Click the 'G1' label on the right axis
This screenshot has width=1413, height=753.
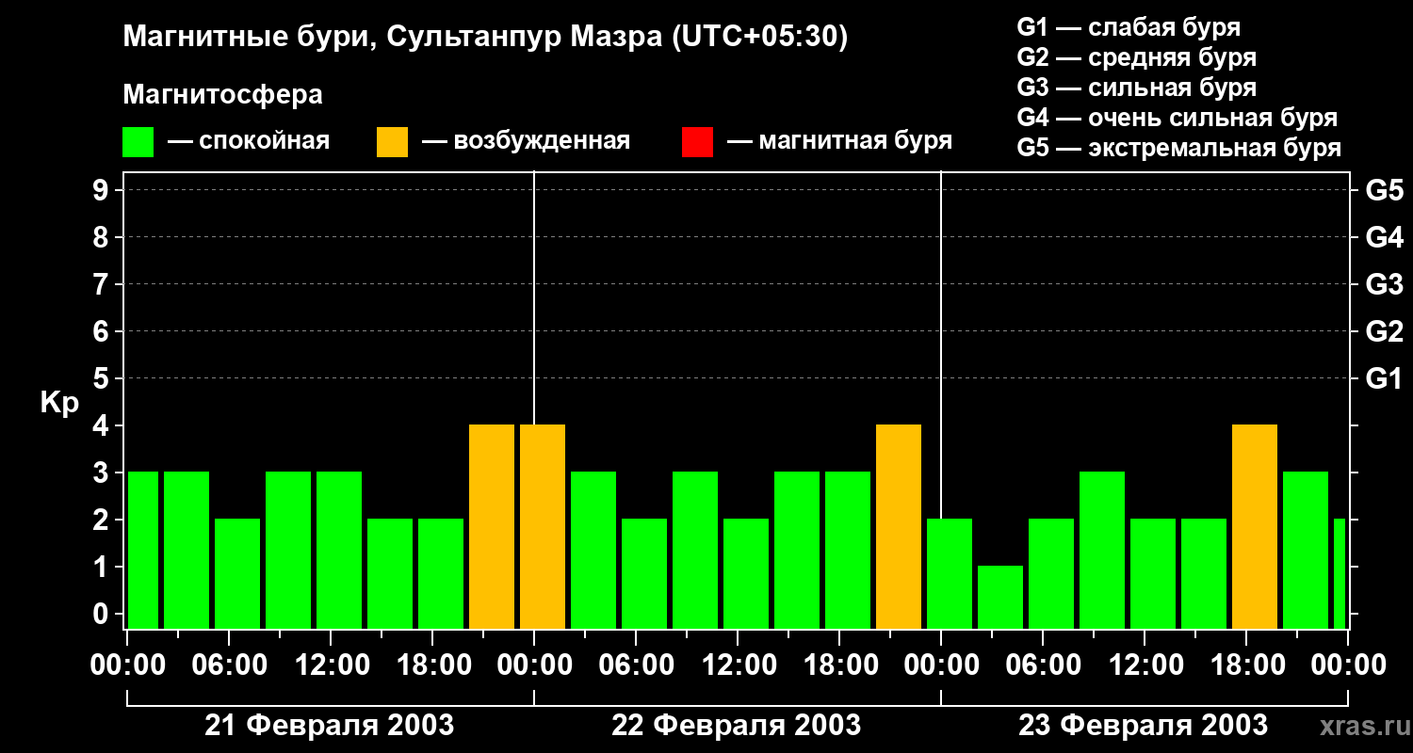click(x=1384, y=378)
